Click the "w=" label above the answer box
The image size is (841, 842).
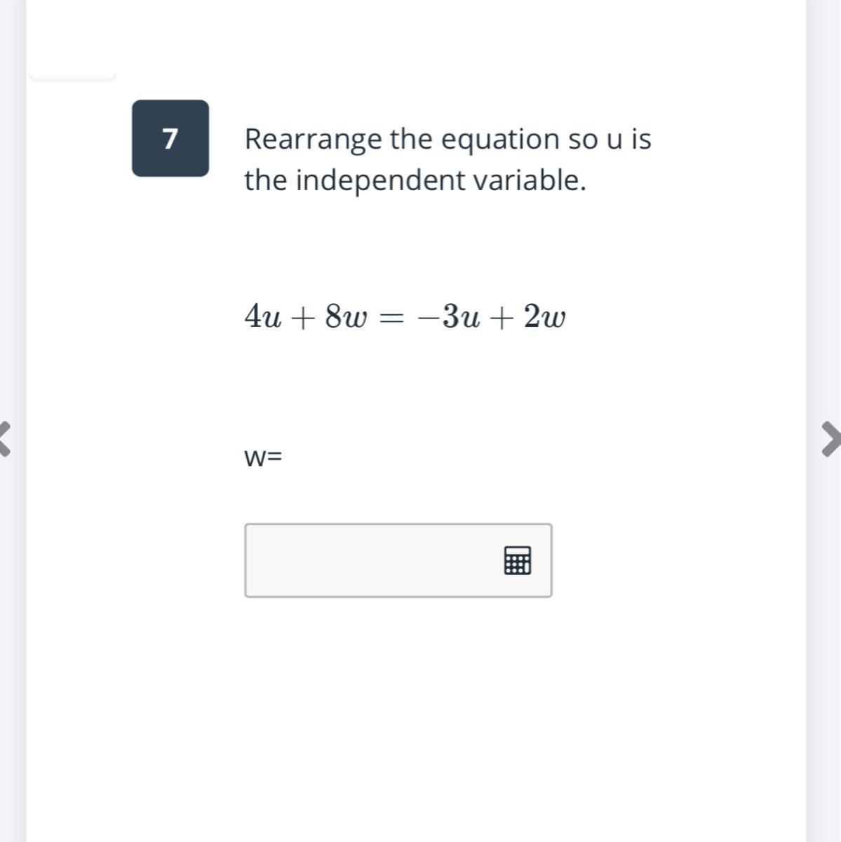(x=263, y=457)
